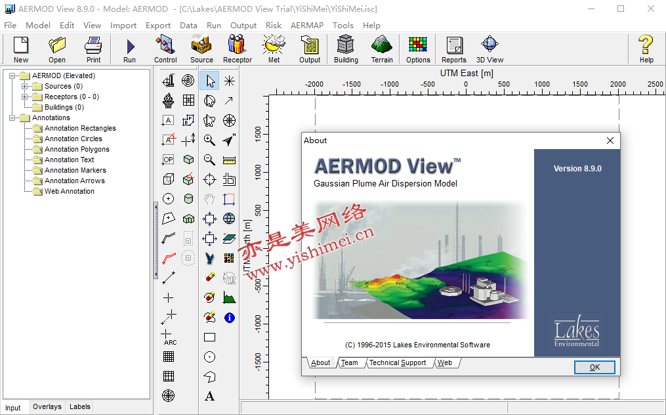Select Annotation Rectangles in the tree
666x415 pixels.
pos(80,128)
